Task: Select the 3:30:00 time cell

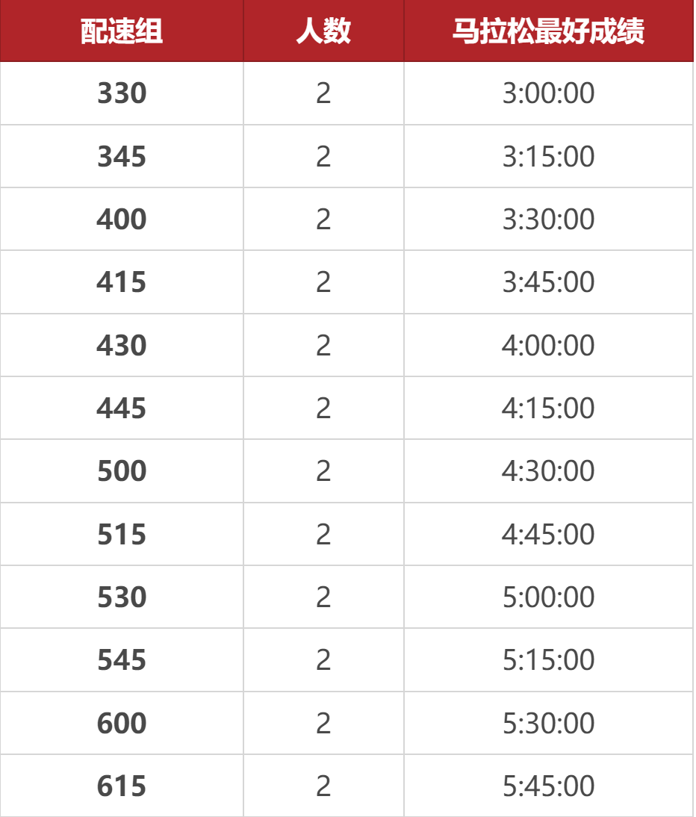Action: click(x=548, y=220)
